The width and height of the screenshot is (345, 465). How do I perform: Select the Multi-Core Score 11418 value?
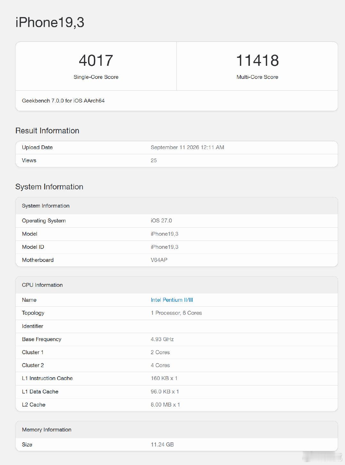pos(257,60)
